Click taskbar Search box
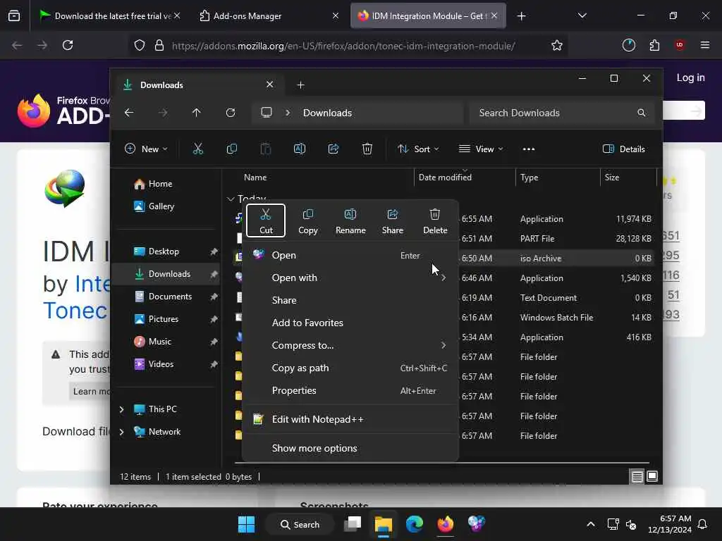The height and width of the screenshot is (541, 722). point(300,524)
